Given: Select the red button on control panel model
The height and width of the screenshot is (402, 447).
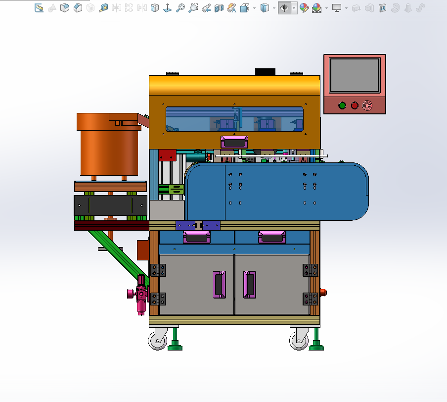Looking at the screenshot, I should click(x=355, y=105).
